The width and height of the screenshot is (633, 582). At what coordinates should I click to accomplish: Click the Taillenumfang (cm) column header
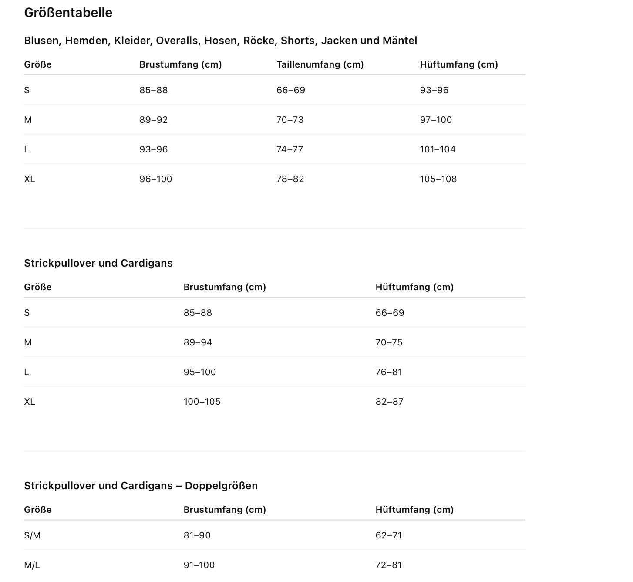320,64
